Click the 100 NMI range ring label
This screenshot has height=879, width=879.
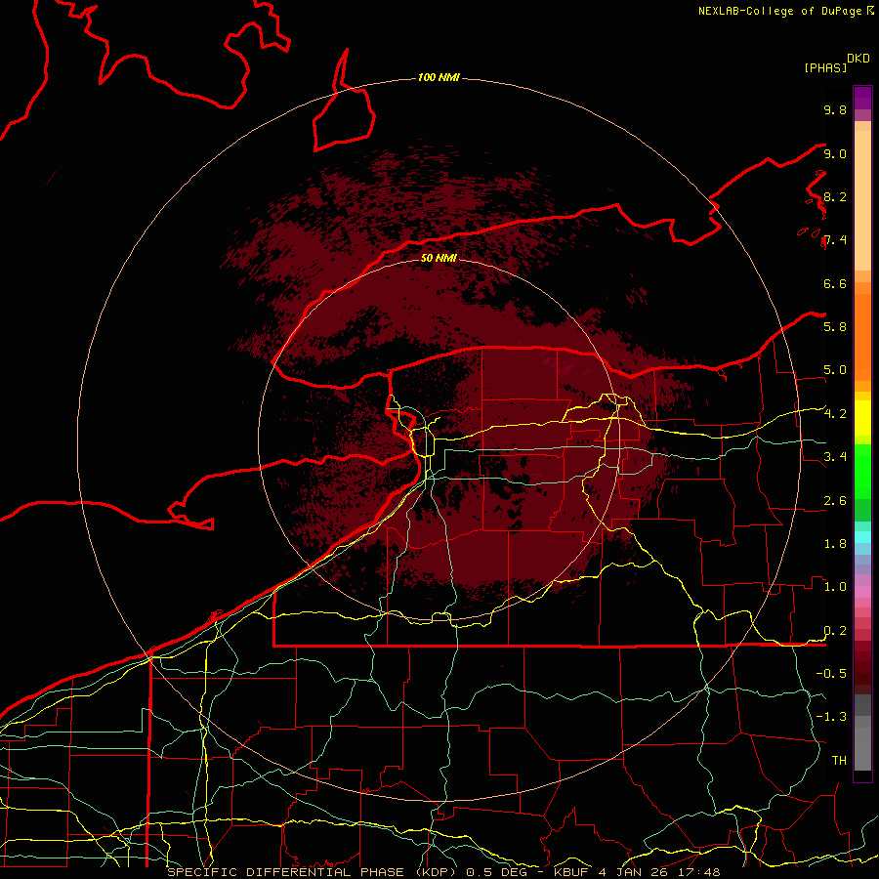click(x=439, y=77)
